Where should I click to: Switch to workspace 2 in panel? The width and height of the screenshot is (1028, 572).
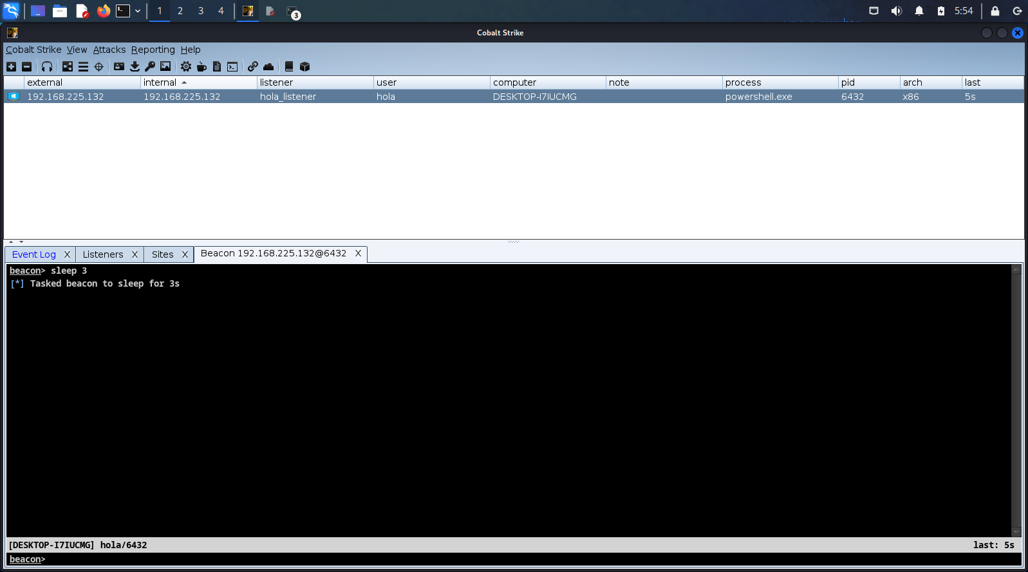point(180,11)
